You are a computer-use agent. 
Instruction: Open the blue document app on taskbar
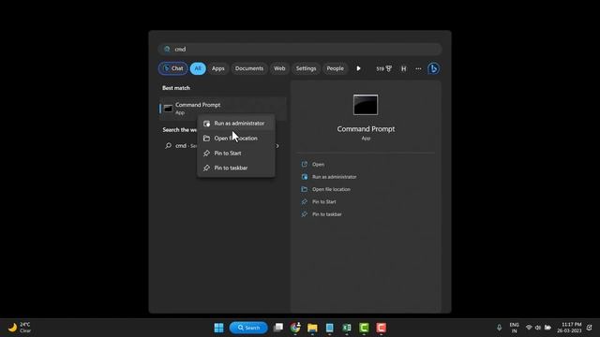click(x=330, y=328)
